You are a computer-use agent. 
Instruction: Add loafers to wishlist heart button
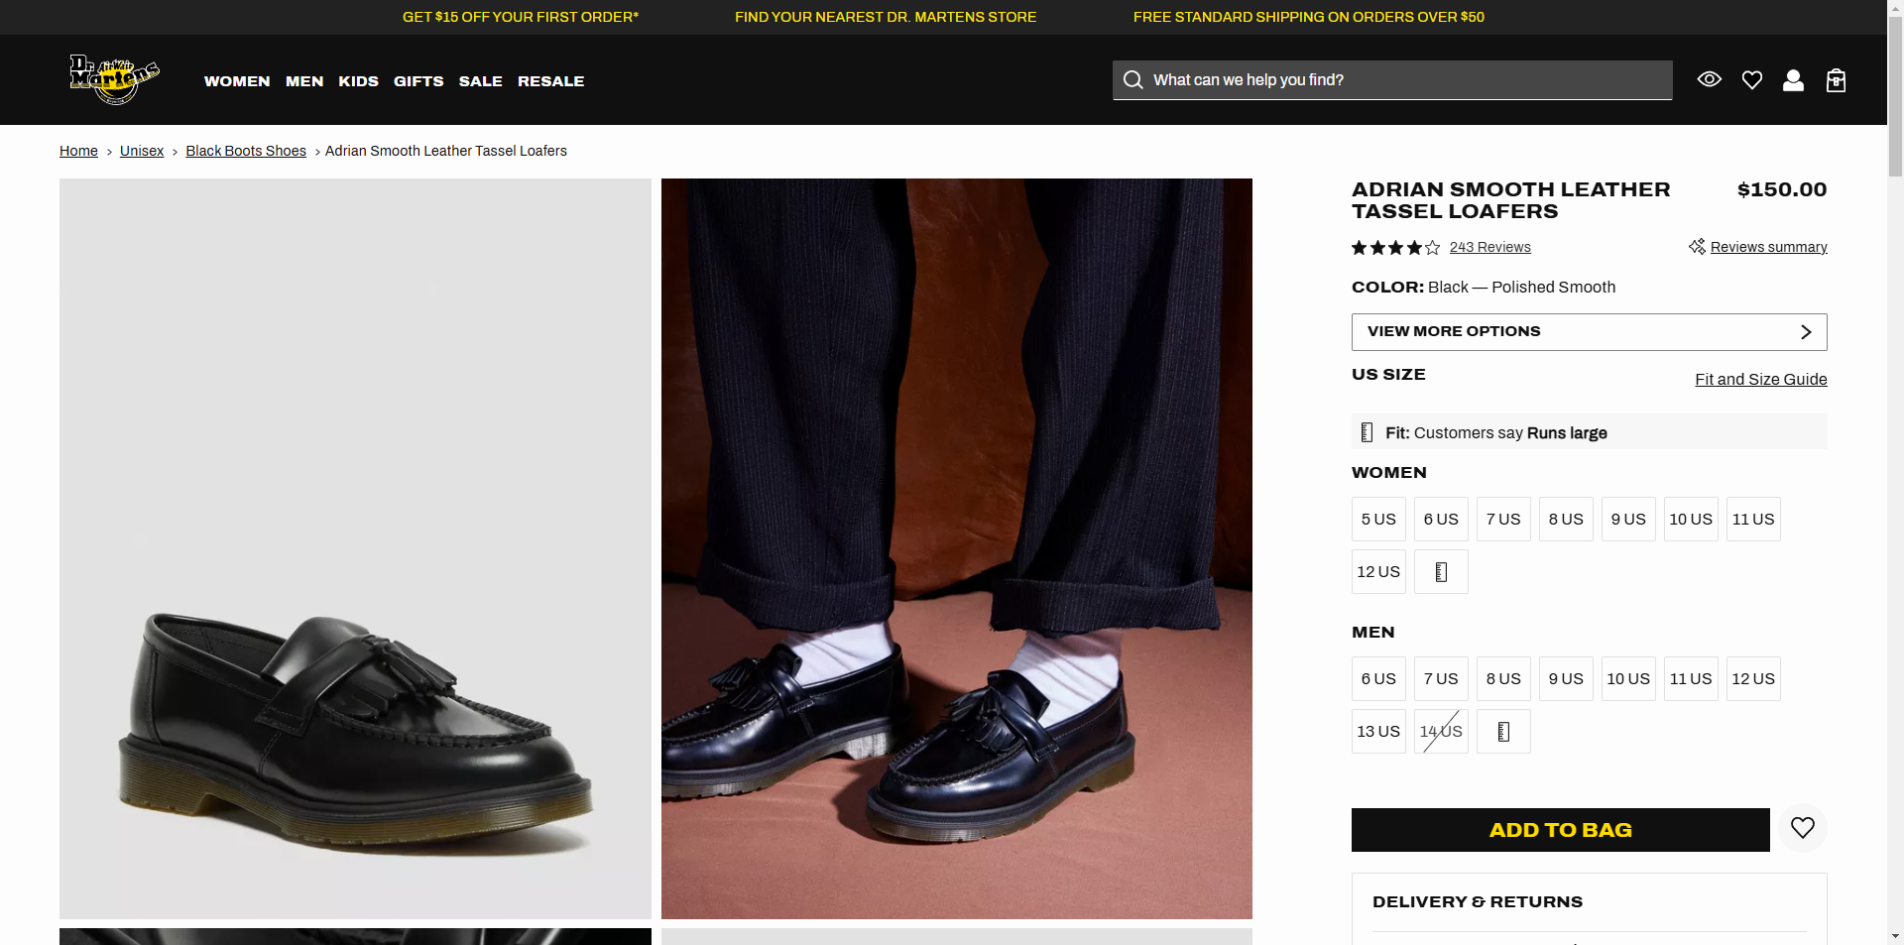pyautogui.click(x=1803, y=828)
